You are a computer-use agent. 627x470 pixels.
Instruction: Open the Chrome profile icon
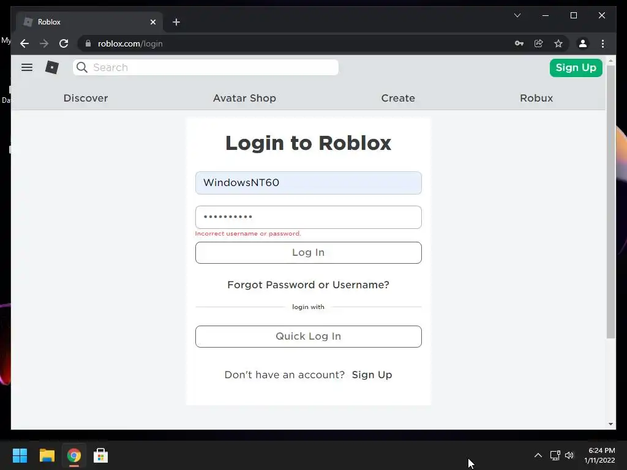(583, 43)
